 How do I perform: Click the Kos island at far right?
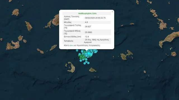[x=169, y=39]
